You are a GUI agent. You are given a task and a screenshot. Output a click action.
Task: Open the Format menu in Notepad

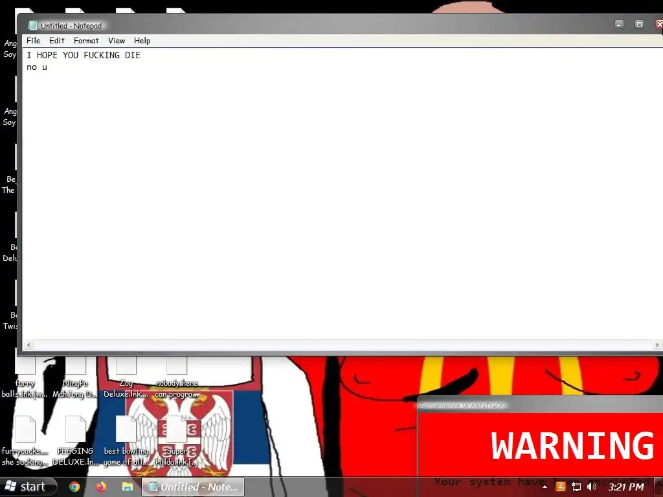86,41
